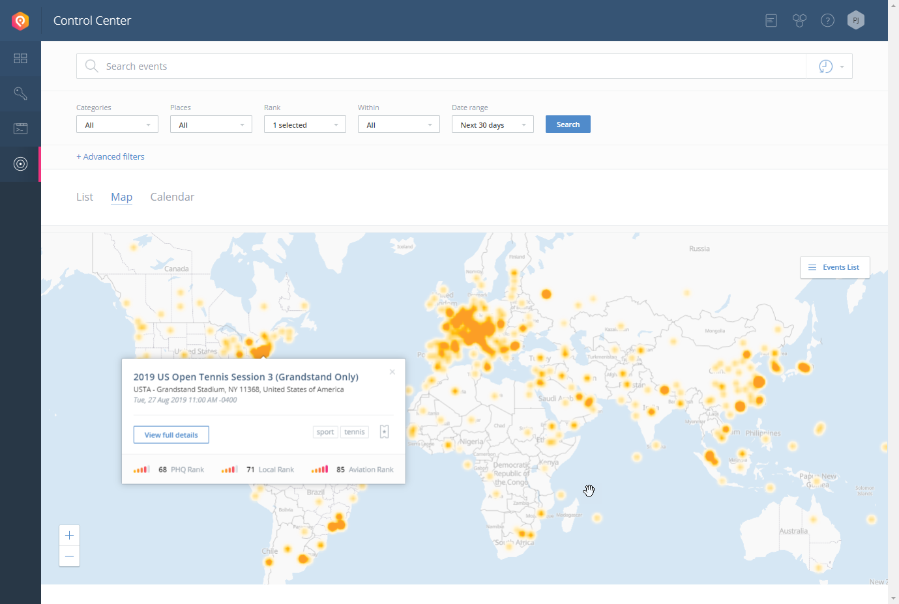The width and height of the screenshot is (899, 604).
Task: Open the Rank dropdown showing 1 selected
Action: coord(305,124)
